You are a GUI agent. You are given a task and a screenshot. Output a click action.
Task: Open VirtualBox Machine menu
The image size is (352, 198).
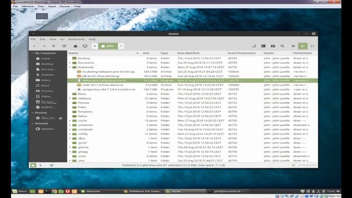tap(28, 6)
